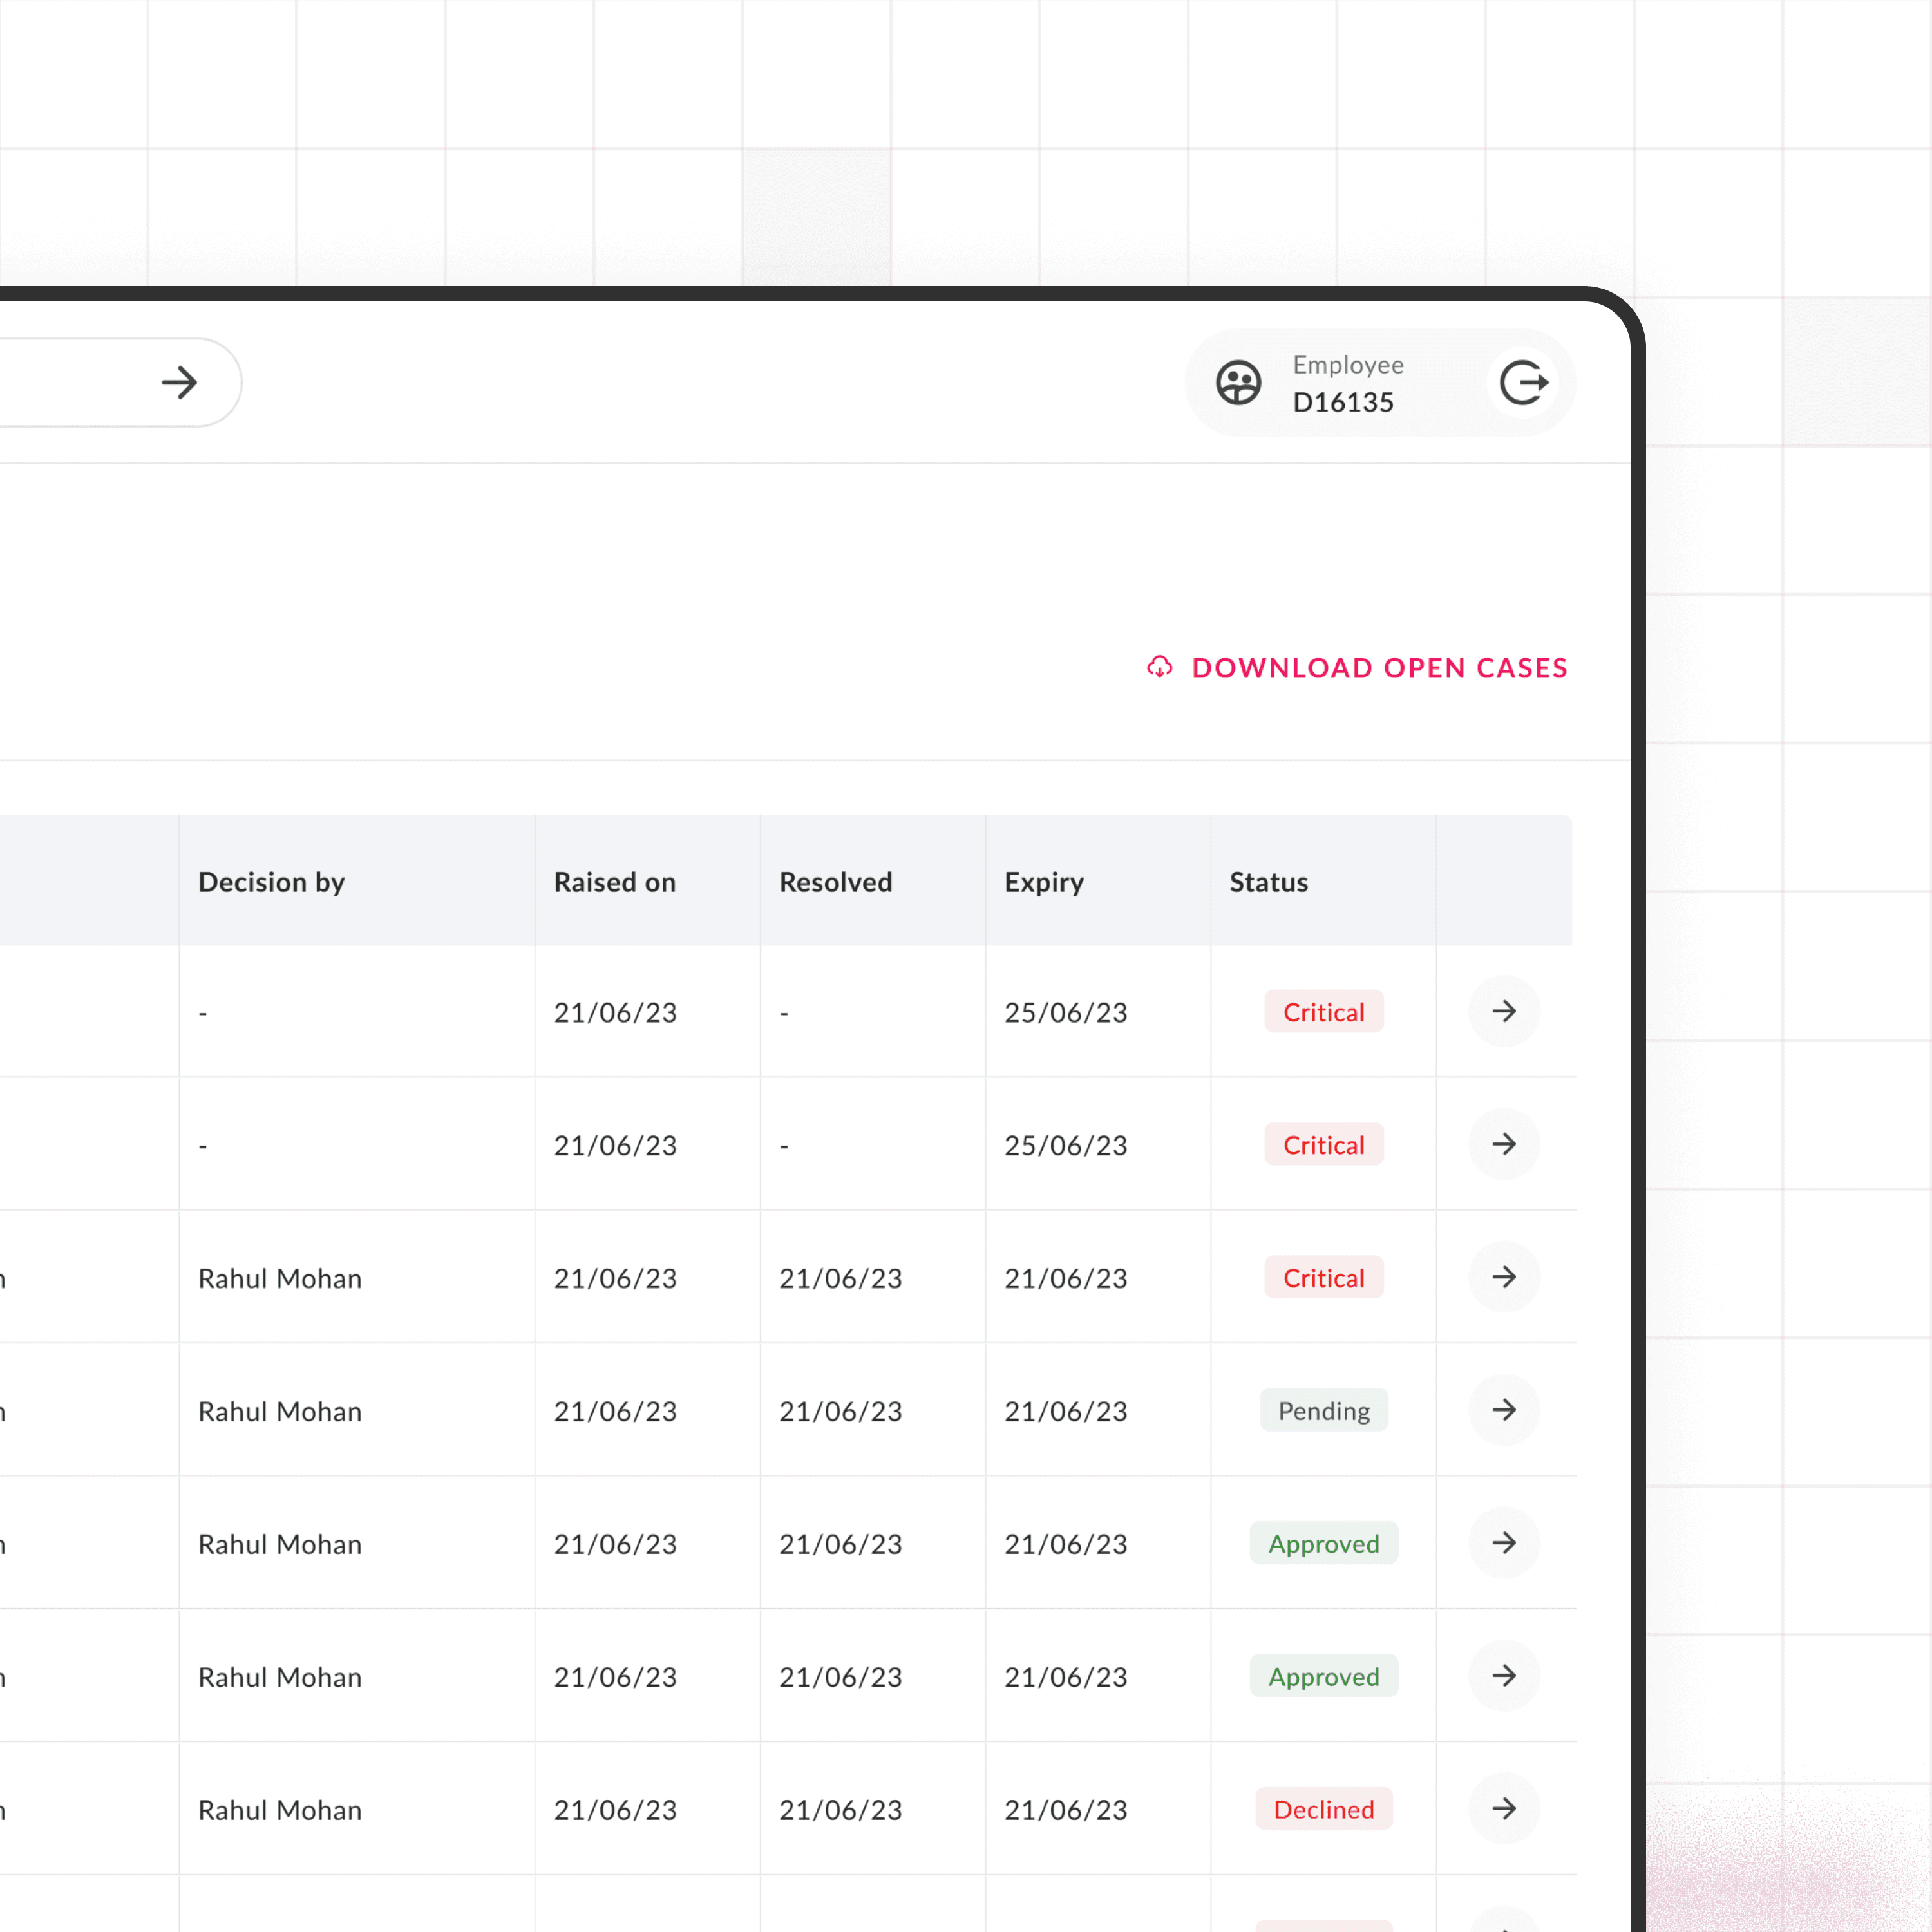Click the employee avatar icon
Image resolution: width=1932 pixels, height=1932 pixels.
(1238, 382)
